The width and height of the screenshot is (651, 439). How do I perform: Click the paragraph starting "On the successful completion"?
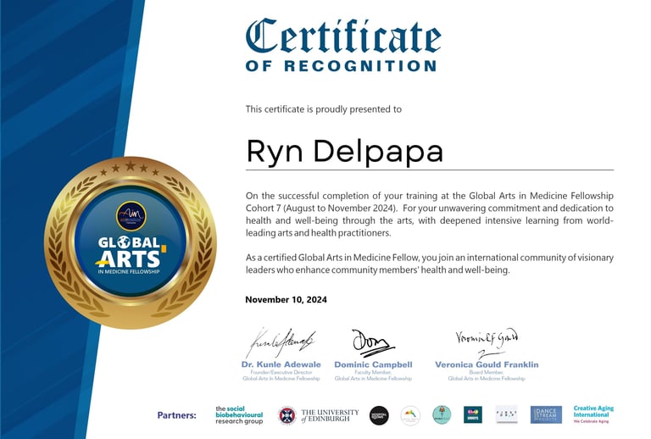[x=429, y=214]
